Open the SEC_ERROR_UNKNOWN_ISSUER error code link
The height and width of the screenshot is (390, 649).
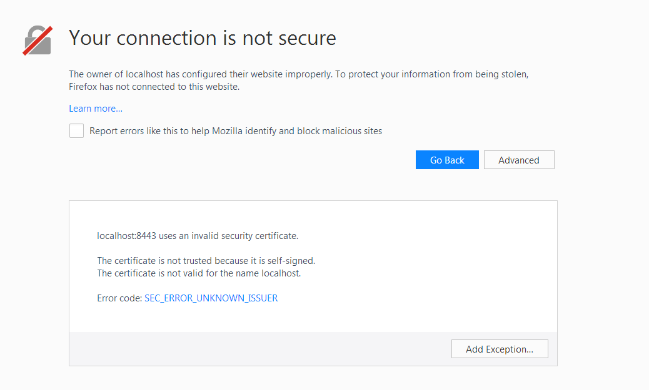pyautogui.click(x=211, y=298)
